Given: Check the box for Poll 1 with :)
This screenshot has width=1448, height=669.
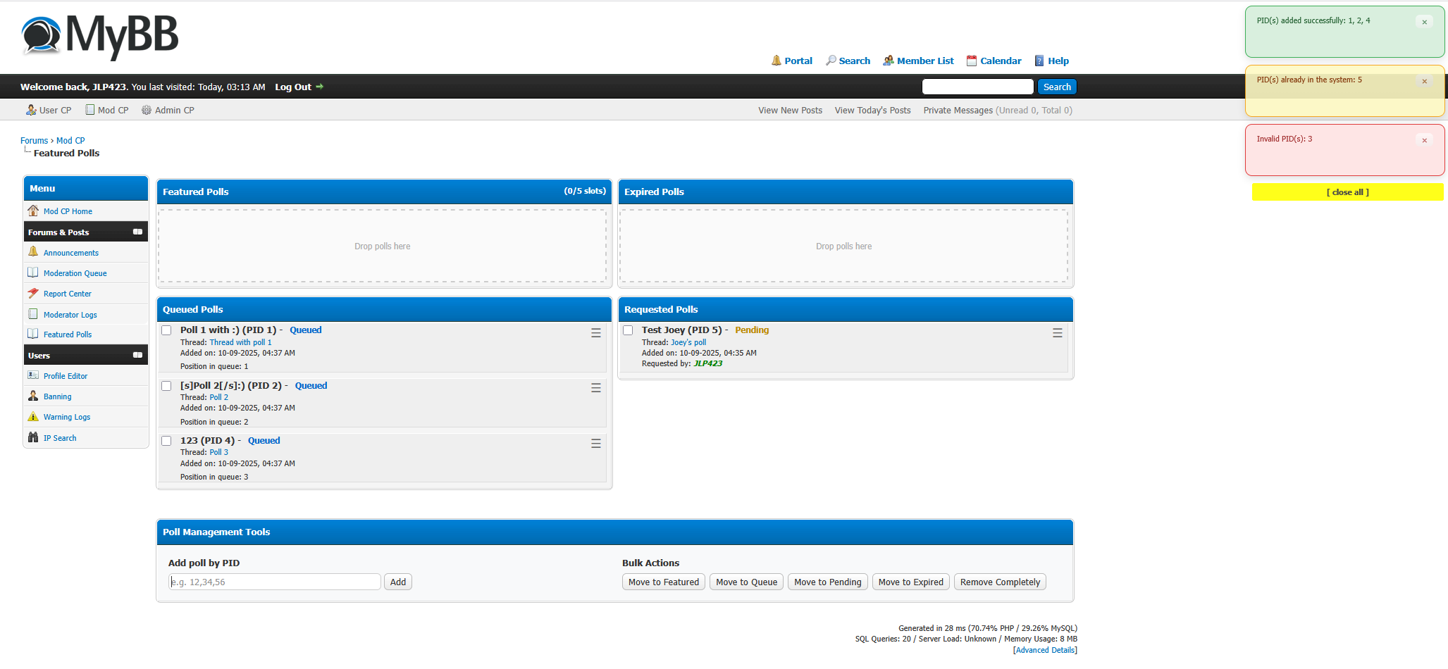Looking at the screenshot, I should pyautogui.click(x=167, y=330).
